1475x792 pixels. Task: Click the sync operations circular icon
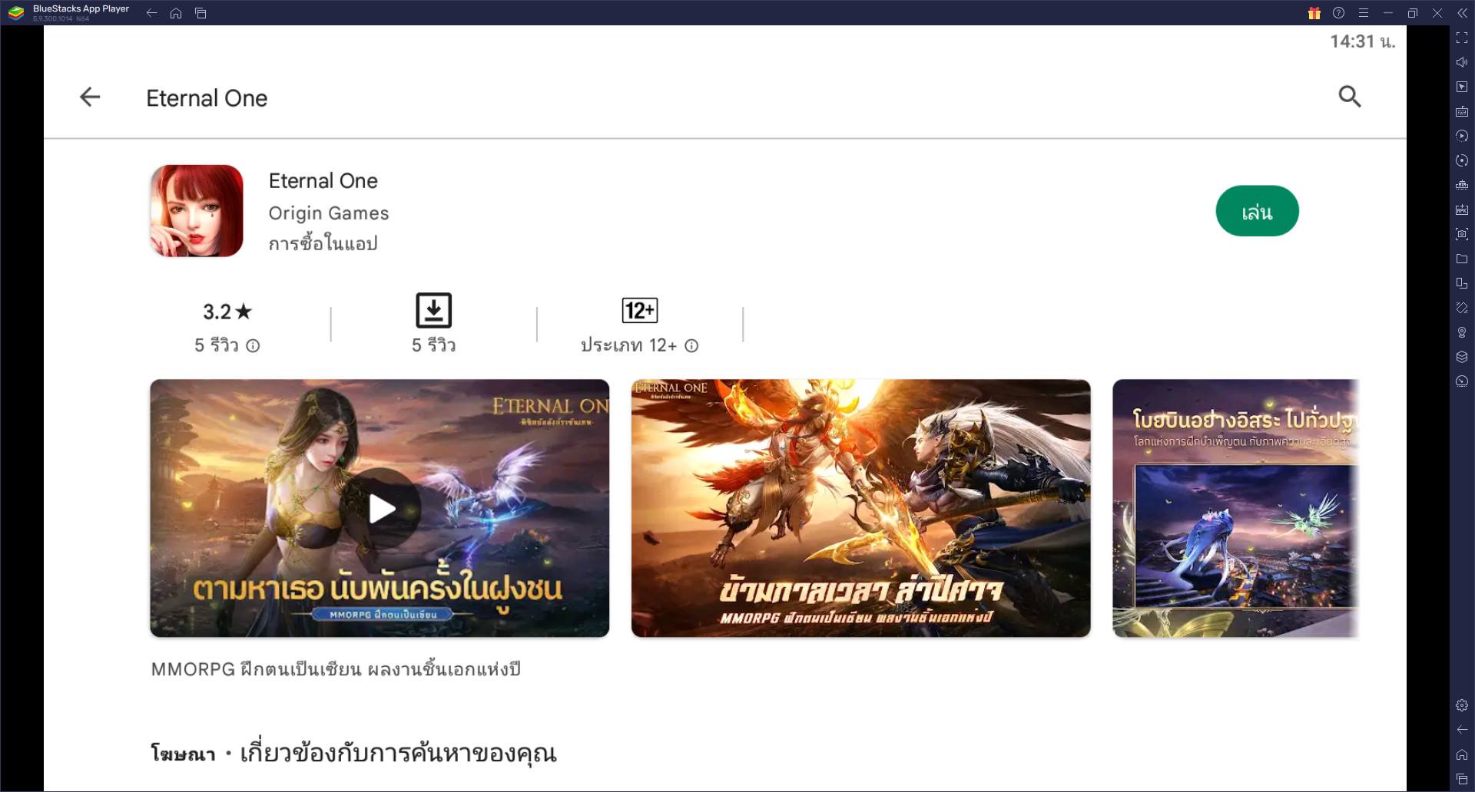click(x=1462, y=160)
